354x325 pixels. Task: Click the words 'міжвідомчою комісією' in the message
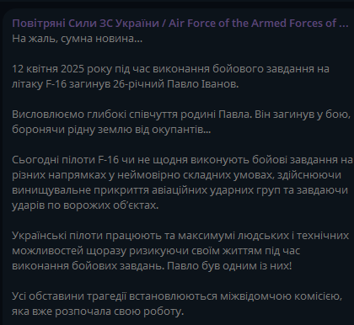click(281, 296)
